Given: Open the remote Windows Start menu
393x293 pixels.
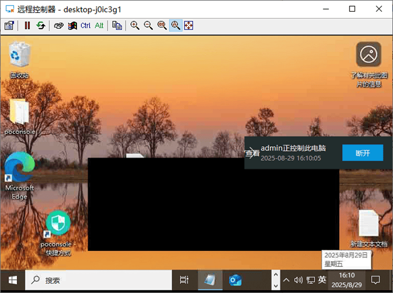Looking at the screenshot, I should coord(12,280).
